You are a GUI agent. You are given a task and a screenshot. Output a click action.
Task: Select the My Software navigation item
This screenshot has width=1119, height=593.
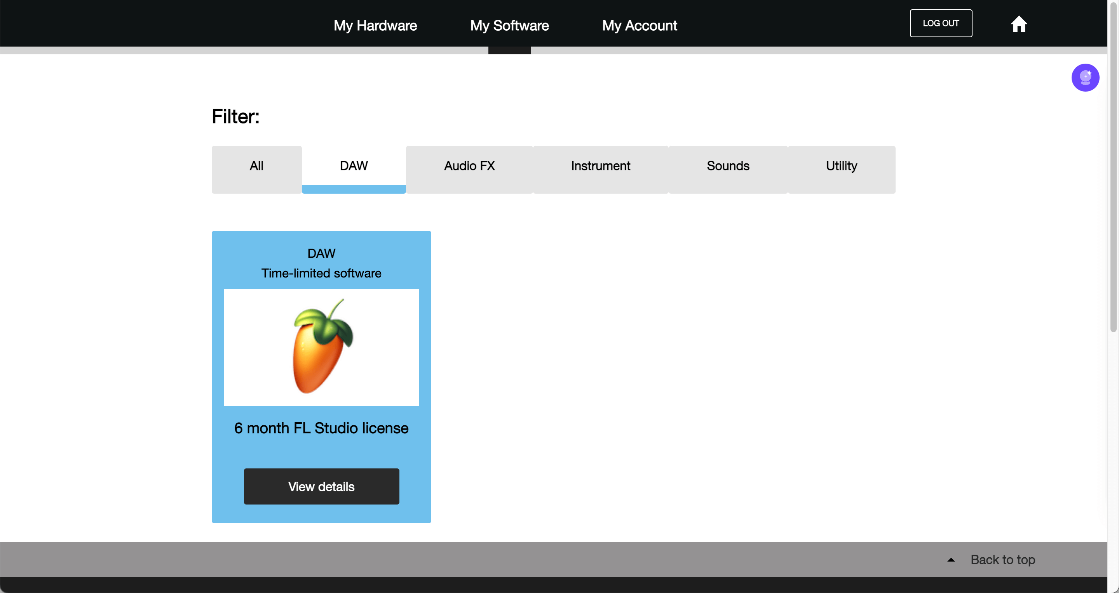(x=509, y=25)
